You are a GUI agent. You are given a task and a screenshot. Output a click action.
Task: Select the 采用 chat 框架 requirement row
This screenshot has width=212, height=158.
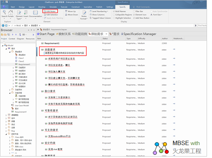point(55,149)
